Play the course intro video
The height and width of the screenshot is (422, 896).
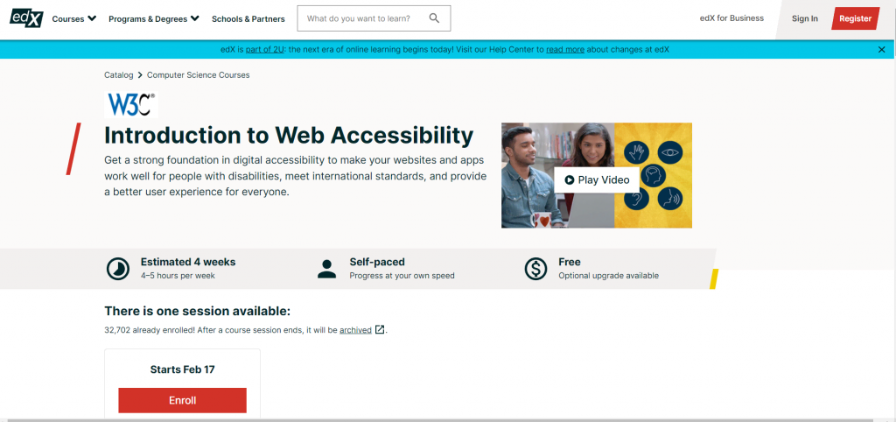597,179
